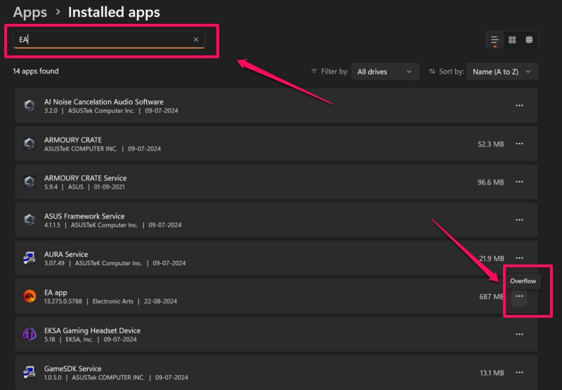Viewport: 562px width, 390px height.
Task: Click the AURA Service app icon
Action: (x=30, y=258)
